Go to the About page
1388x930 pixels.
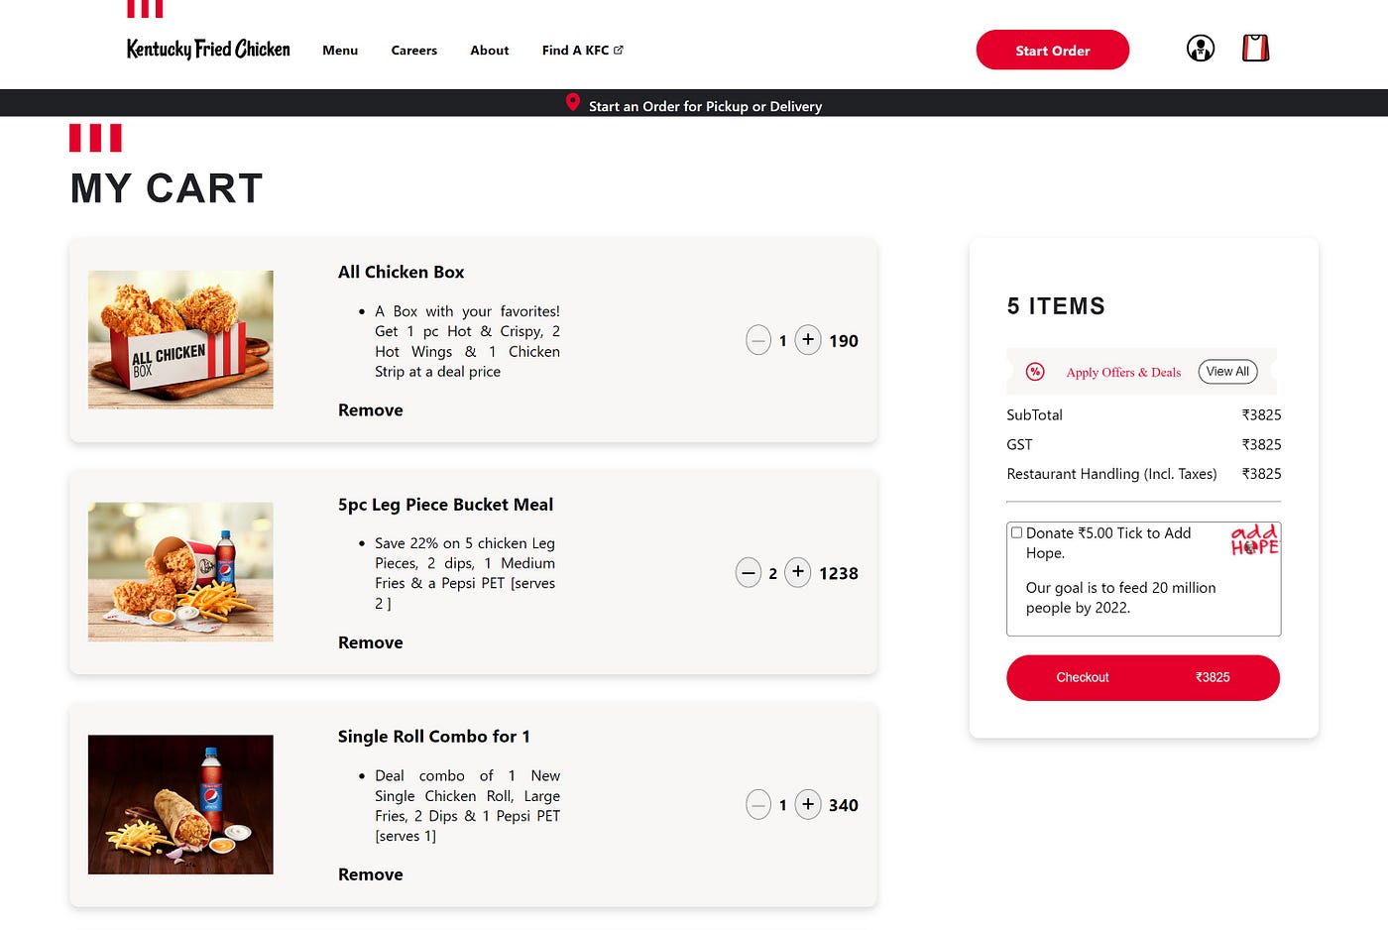(x=489, y=50)
